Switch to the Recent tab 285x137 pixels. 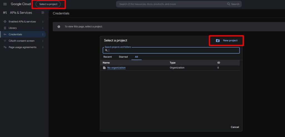click(x=108, y=57)
